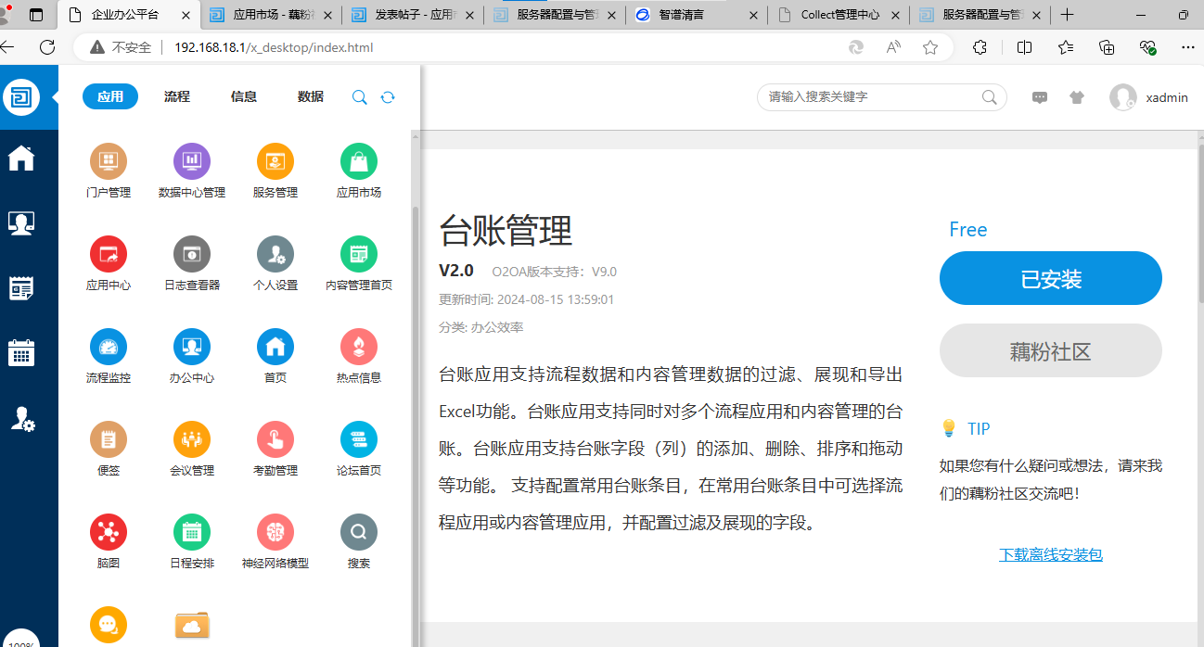Launch the 便签 notes app
Screen dimensions: 1204x647
point(109,449)
